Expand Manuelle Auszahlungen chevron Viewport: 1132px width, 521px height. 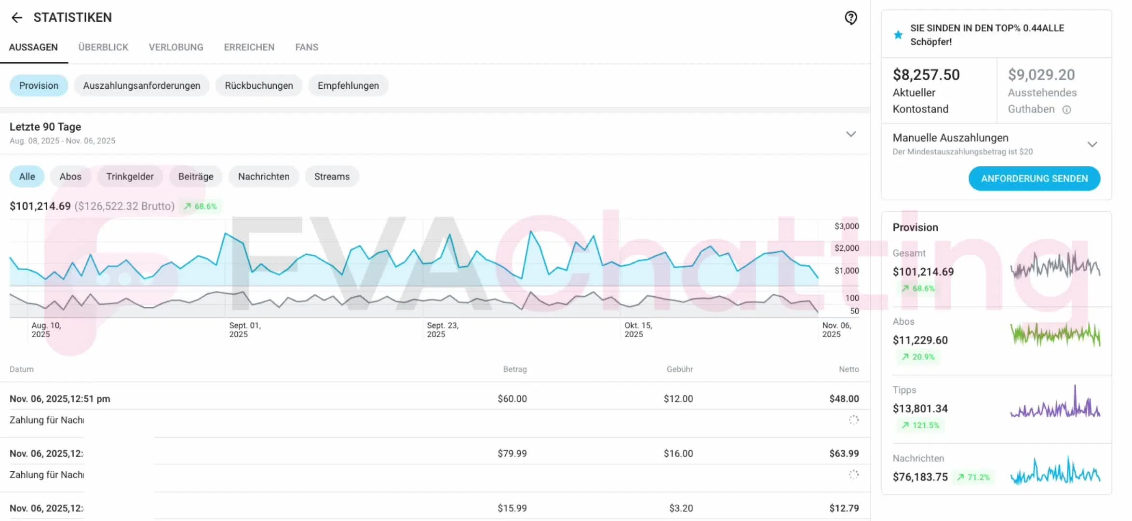1092,144
